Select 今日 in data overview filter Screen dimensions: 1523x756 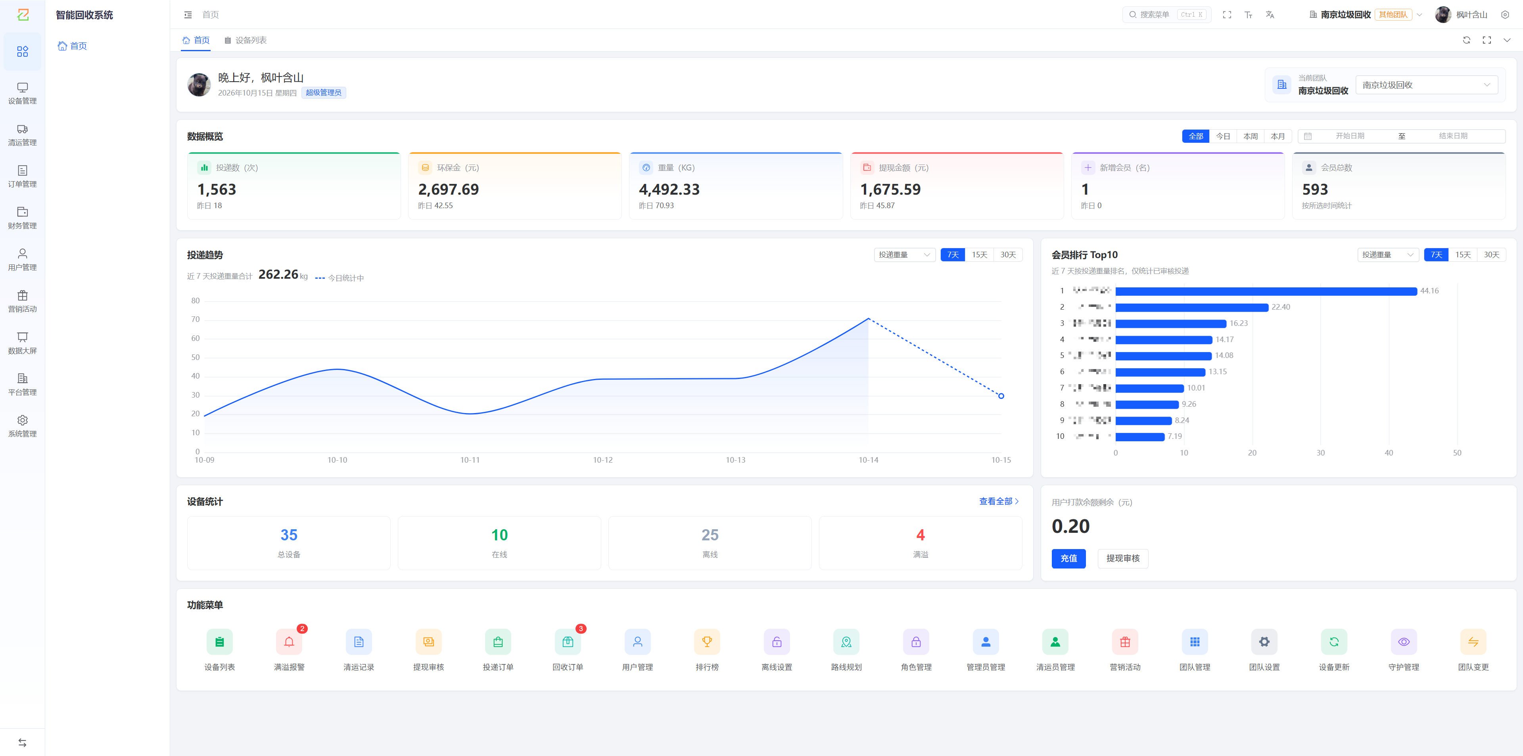pos(1223,136)
